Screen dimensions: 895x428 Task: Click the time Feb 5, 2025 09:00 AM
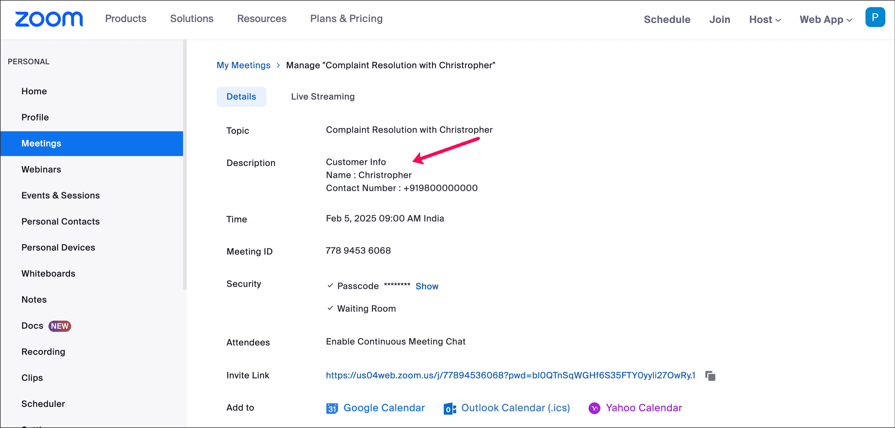(373, 218)
